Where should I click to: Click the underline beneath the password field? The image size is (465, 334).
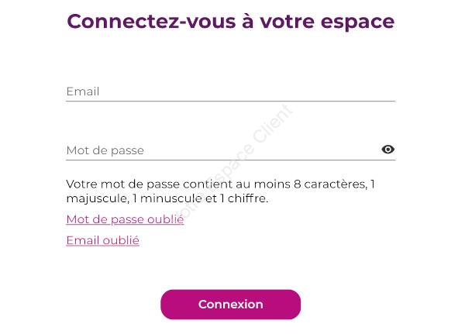pos(230,160)
